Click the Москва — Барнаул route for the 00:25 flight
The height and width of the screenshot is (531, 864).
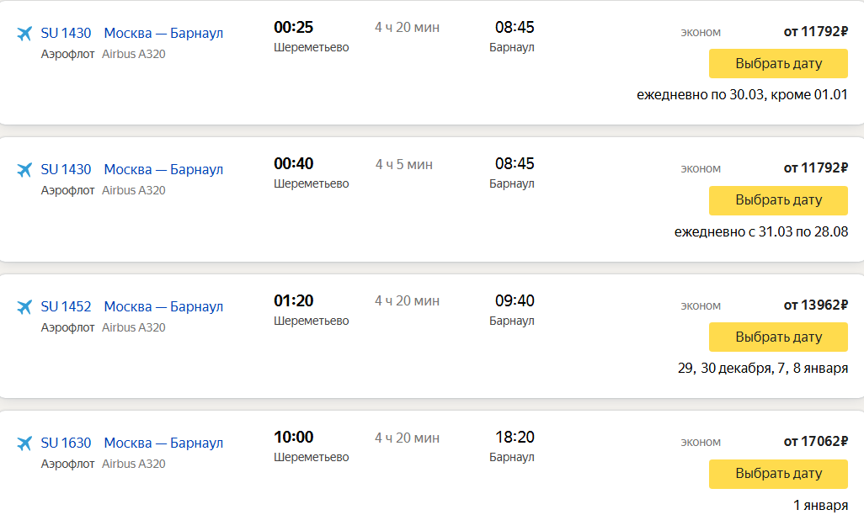163,33
